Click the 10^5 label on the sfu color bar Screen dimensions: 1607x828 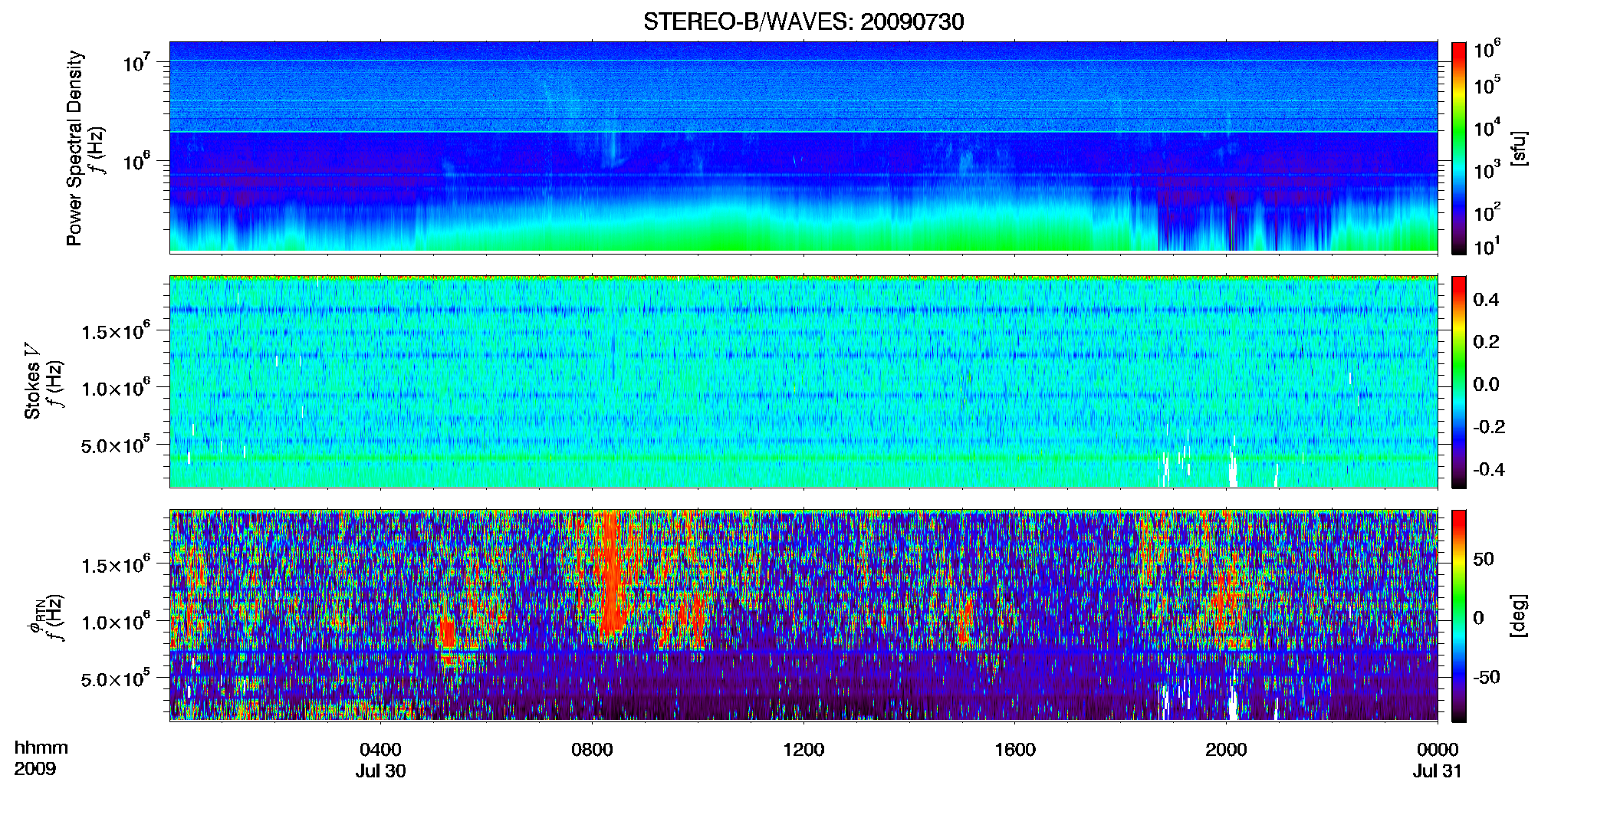(1487, 85)
